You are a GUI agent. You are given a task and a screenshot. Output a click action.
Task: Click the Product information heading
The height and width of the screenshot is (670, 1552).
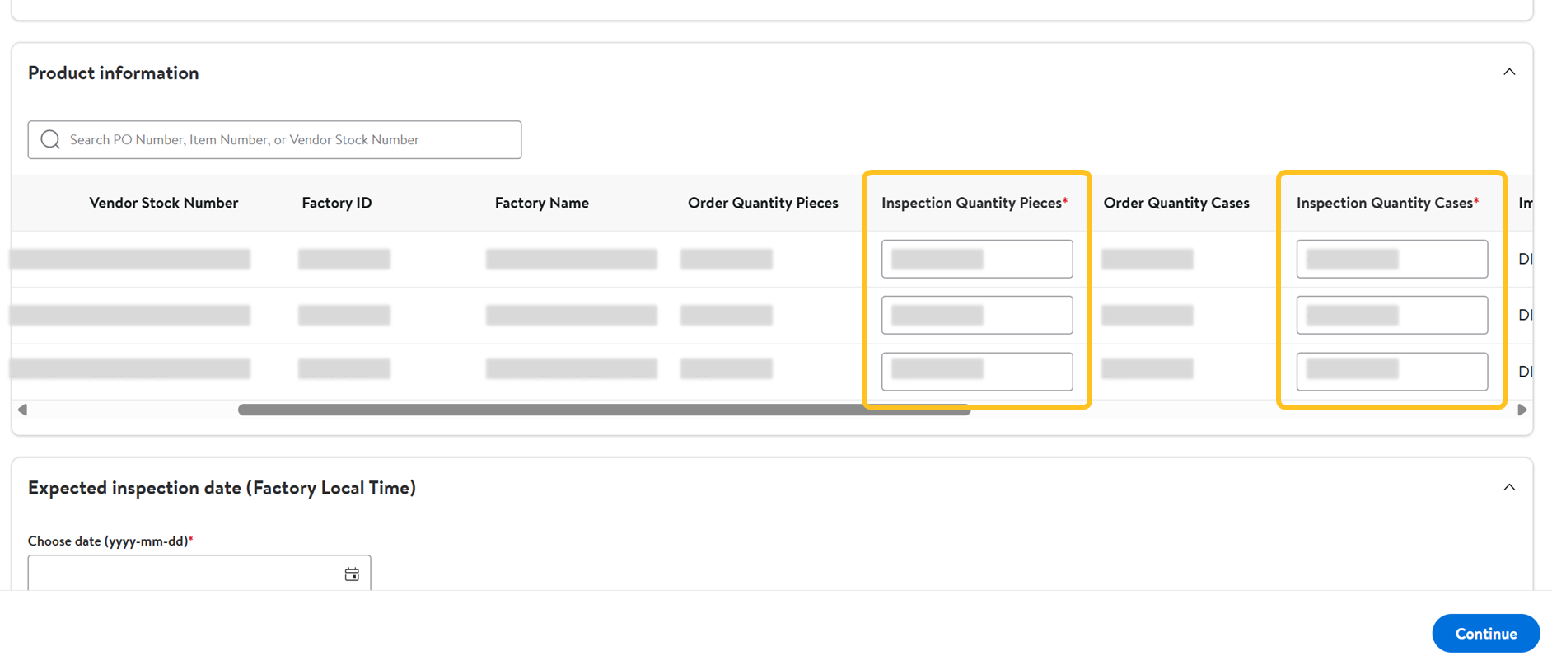pyautogui.click(x=114, y=73)
